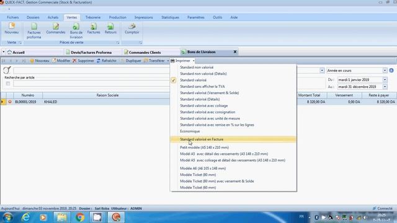Expand the Pièces de vente group launcher
Image resolution: width=397 pixels, height=223 pixels.
(x=118, y=43)
